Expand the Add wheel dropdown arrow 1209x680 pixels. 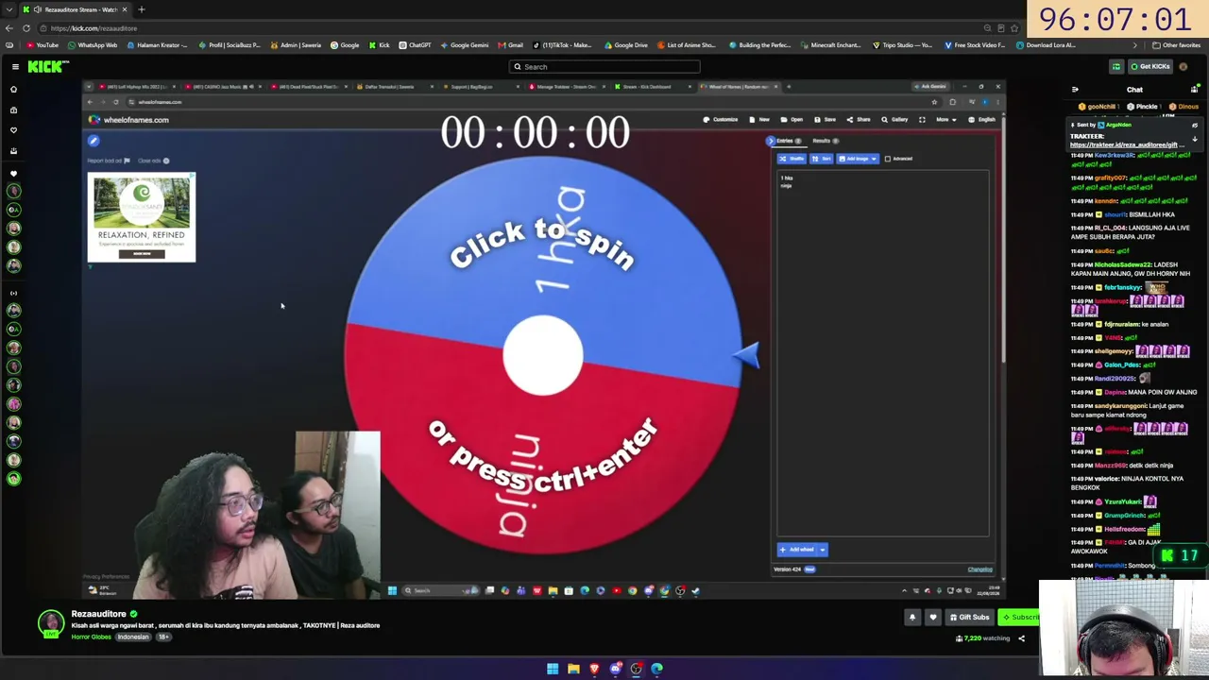tap(823, 550)
